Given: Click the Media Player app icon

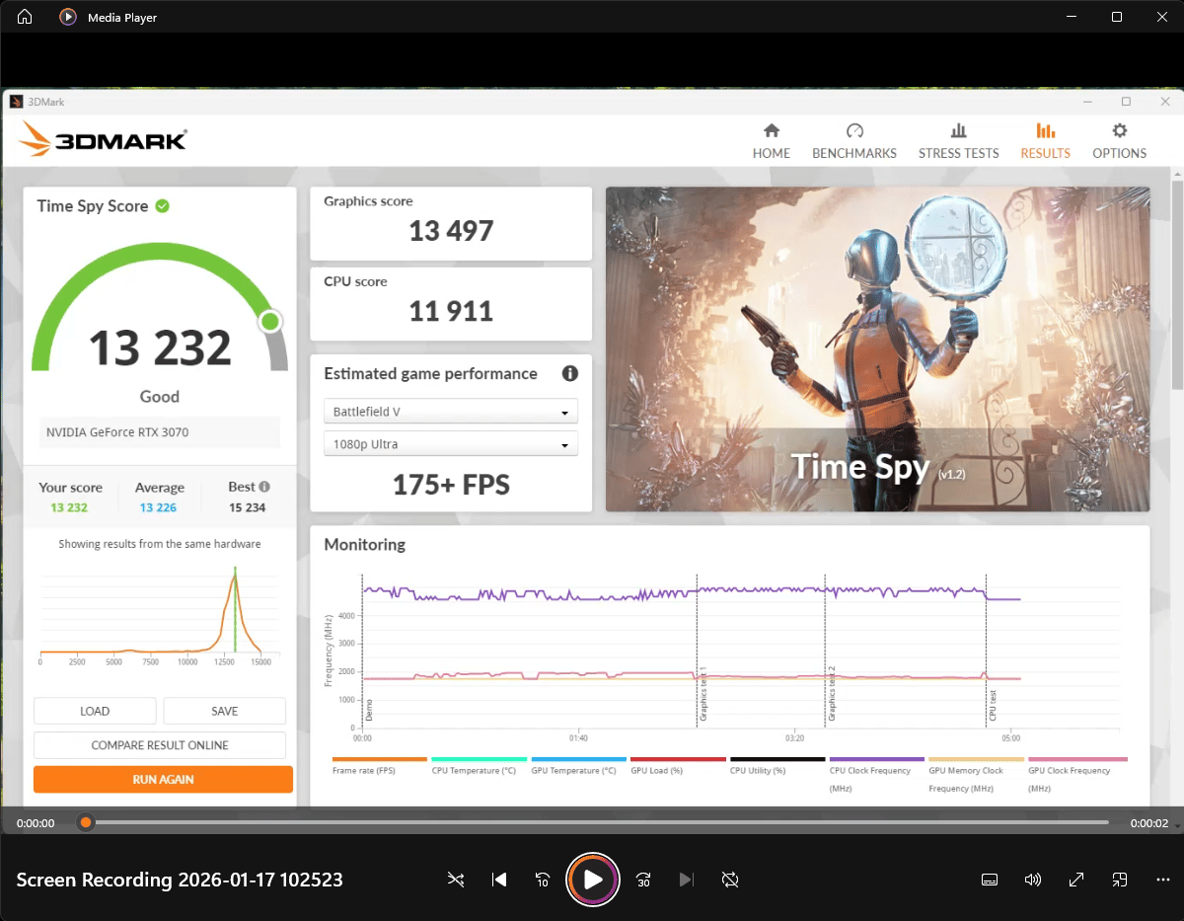Looking at the screenshot, I should pos(68,17).
